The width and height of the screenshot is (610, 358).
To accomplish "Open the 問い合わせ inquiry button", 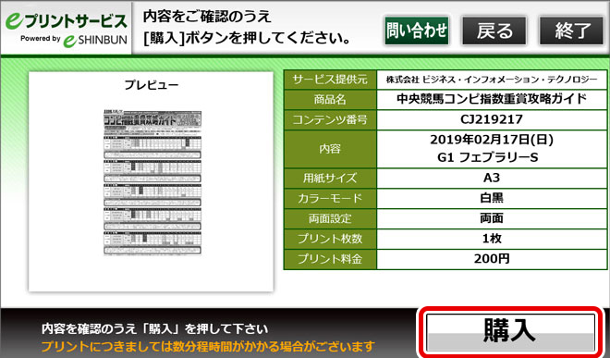I will [x=417, y=31].
